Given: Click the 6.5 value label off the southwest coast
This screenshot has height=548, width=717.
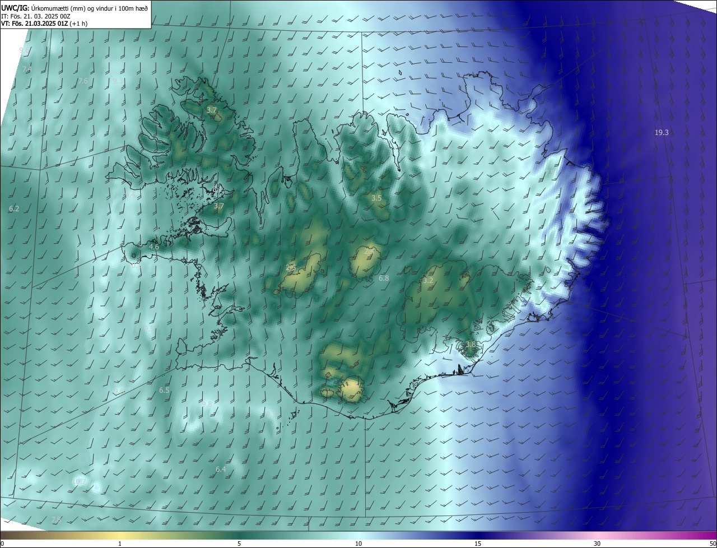Looking at the screenshot, I should (164, 390).
